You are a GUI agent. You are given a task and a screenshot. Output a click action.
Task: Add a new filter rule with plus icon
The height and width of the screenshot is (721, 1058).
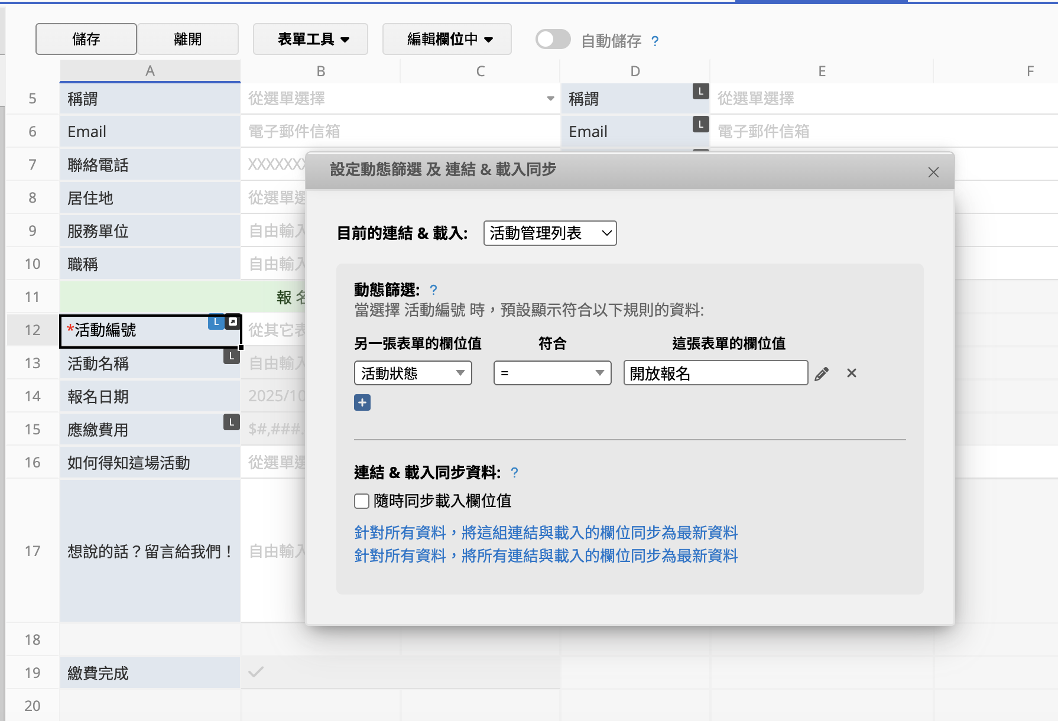(x=362, y=402)
